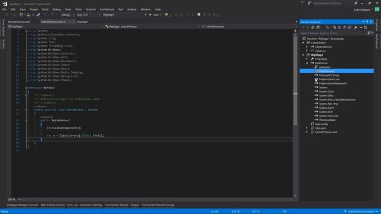Click the editor vertical scrollbar thumb
The width and height of the screenshot is (381, 214).
[x=295, y=81]
